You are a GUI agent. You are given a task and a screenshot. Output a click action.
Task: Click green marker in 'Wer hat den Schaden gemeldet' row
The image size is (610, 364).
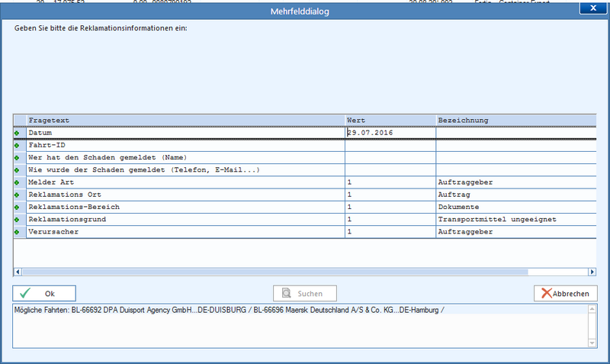pos(17,158)
